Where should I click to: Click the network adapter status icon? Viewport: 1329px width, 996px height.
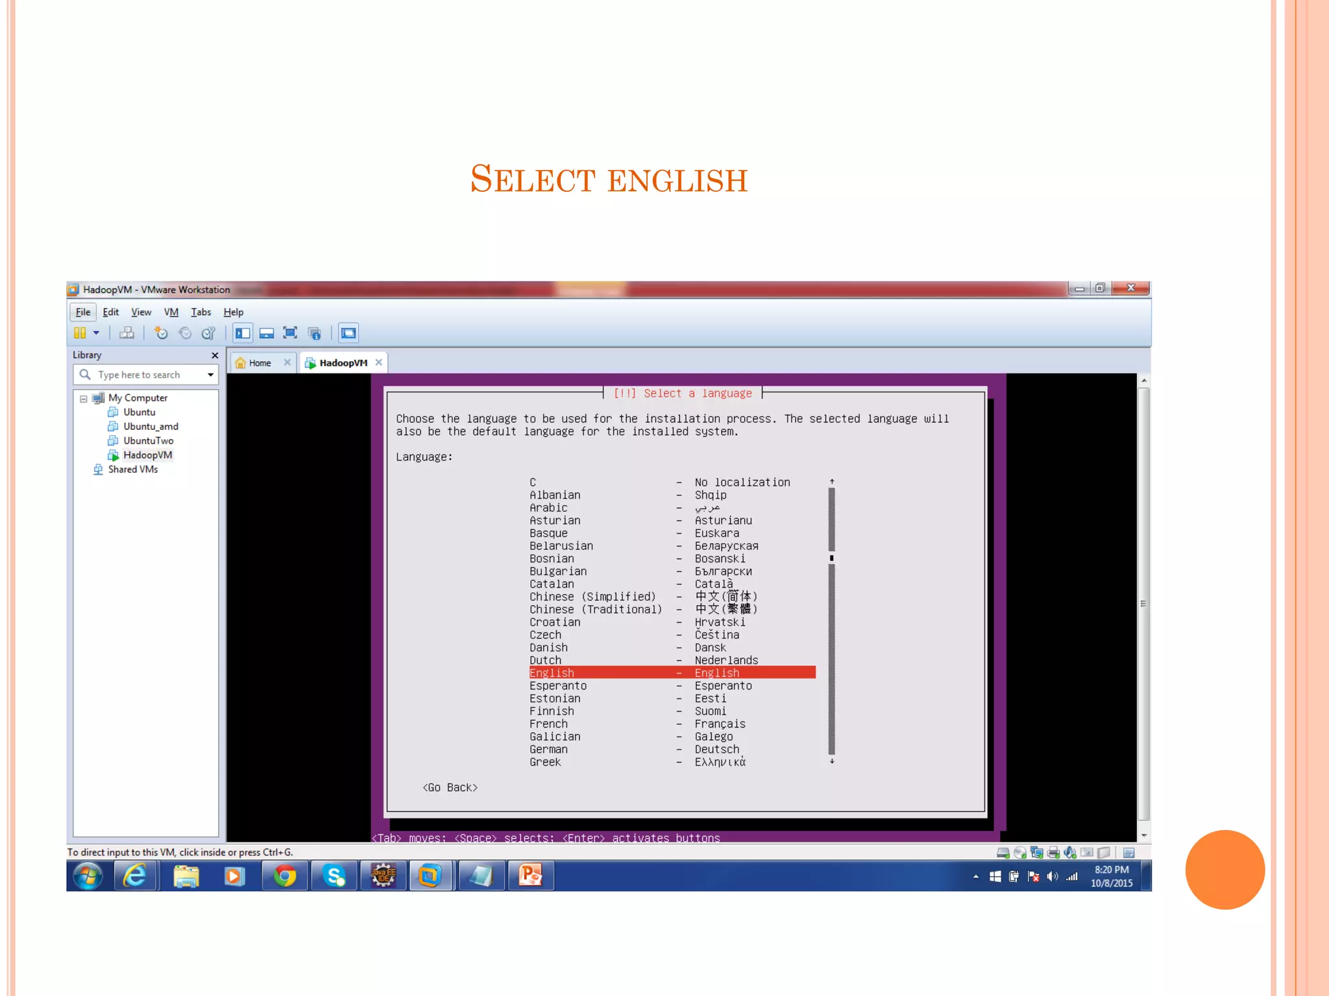click(1037, 853)
